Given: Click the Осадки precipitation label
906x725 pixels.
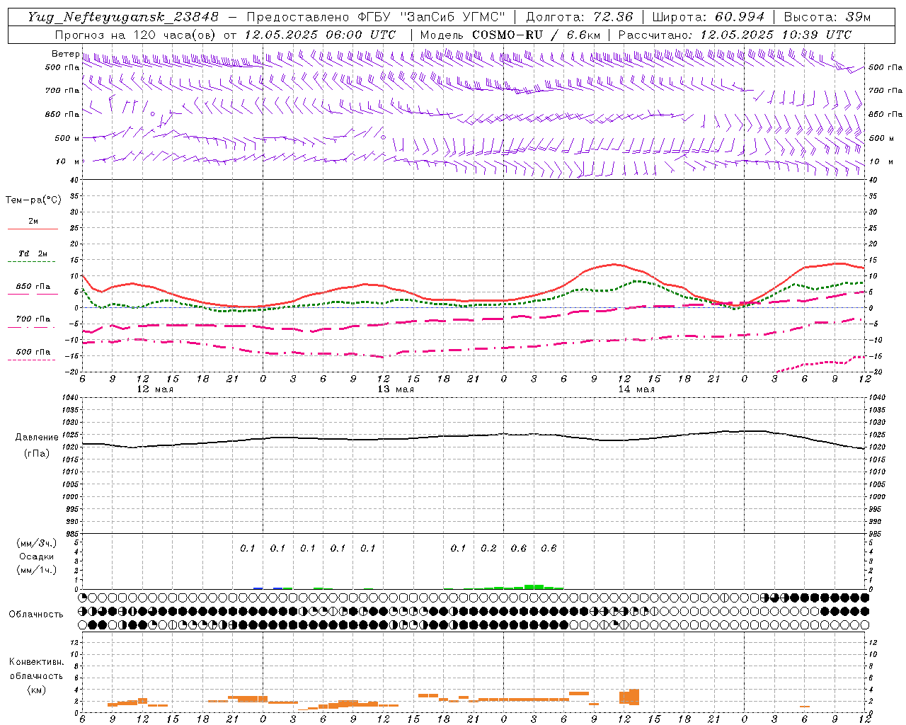Looking at the screenshot, I should click(37, 556).
